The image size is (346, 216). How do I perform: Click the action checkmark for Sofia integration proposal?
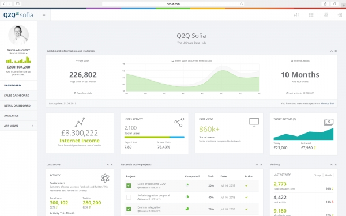point(246,197)
